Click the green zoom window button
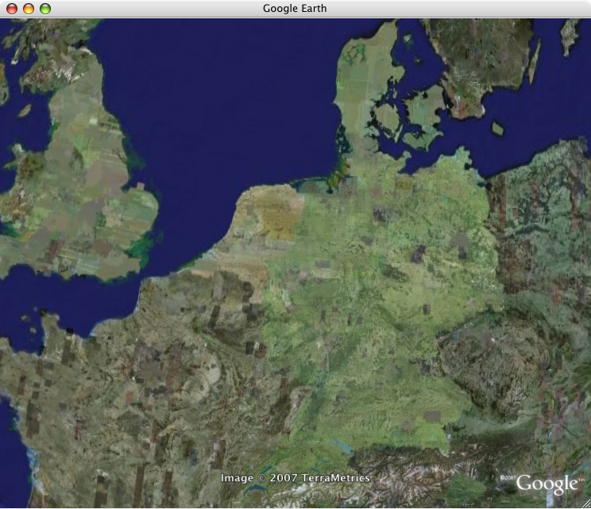This screenshot has width=591, height=509. [x=44, y=9]
